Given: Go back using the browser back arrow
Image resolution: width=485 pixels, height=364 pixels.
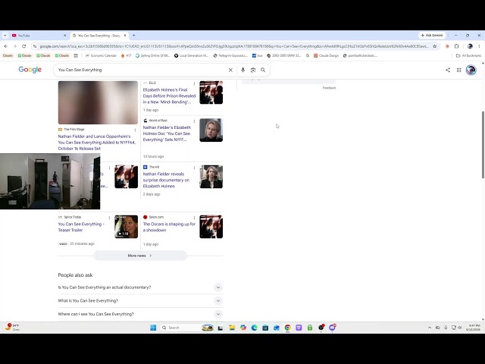Looking at the screenshot, I should 6,46.
